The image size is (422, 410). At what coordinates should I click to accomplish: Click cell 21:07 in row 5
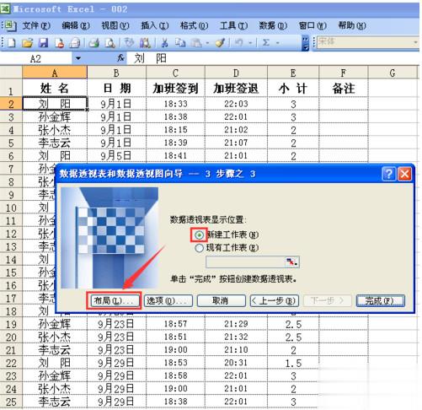pyautogui.click(x=236, y=143)
